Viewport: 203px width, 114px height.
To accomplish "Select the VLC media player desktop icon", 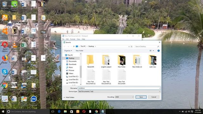I will [x=14, y=47].
